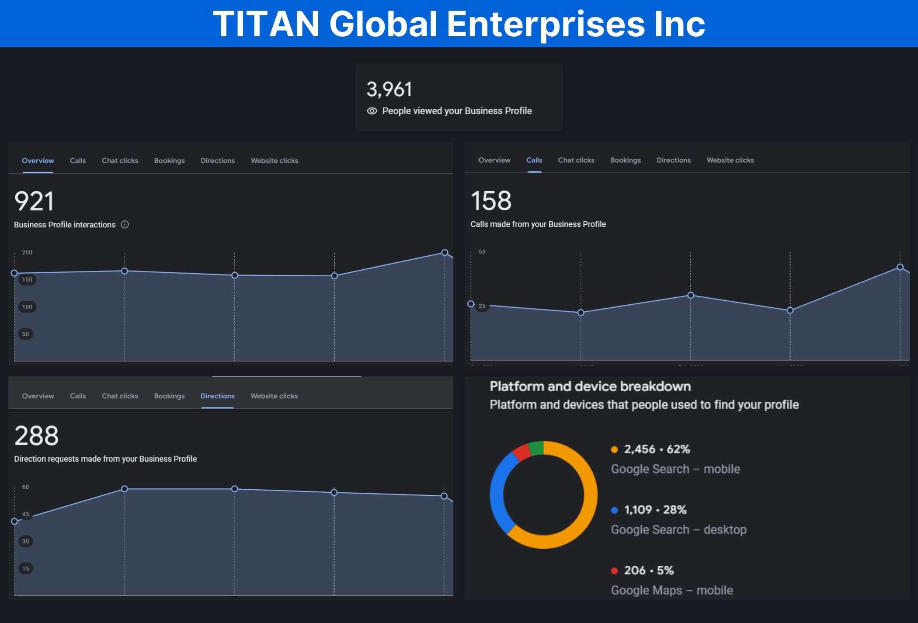Click the 3,961 profile views card
The image size is (918, 623).
pyautogui.click(x=459, y=97)
